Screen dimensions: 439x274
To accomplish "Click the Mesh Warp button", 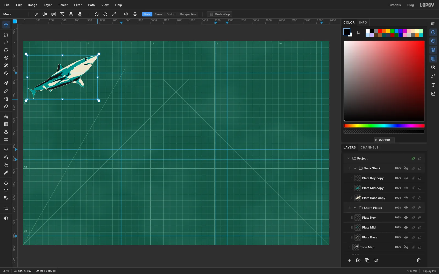I will [x=220, y=14].
